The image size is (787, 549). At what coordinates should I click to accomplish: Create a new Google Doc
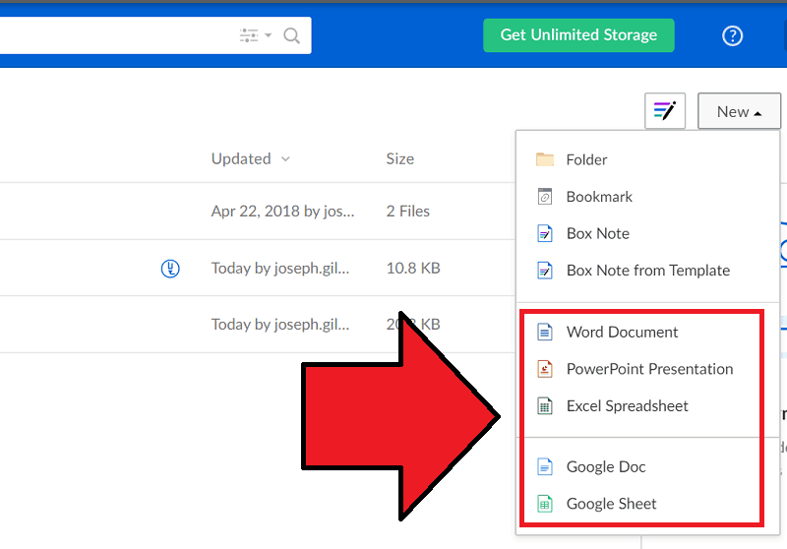(x=647, y=466)
